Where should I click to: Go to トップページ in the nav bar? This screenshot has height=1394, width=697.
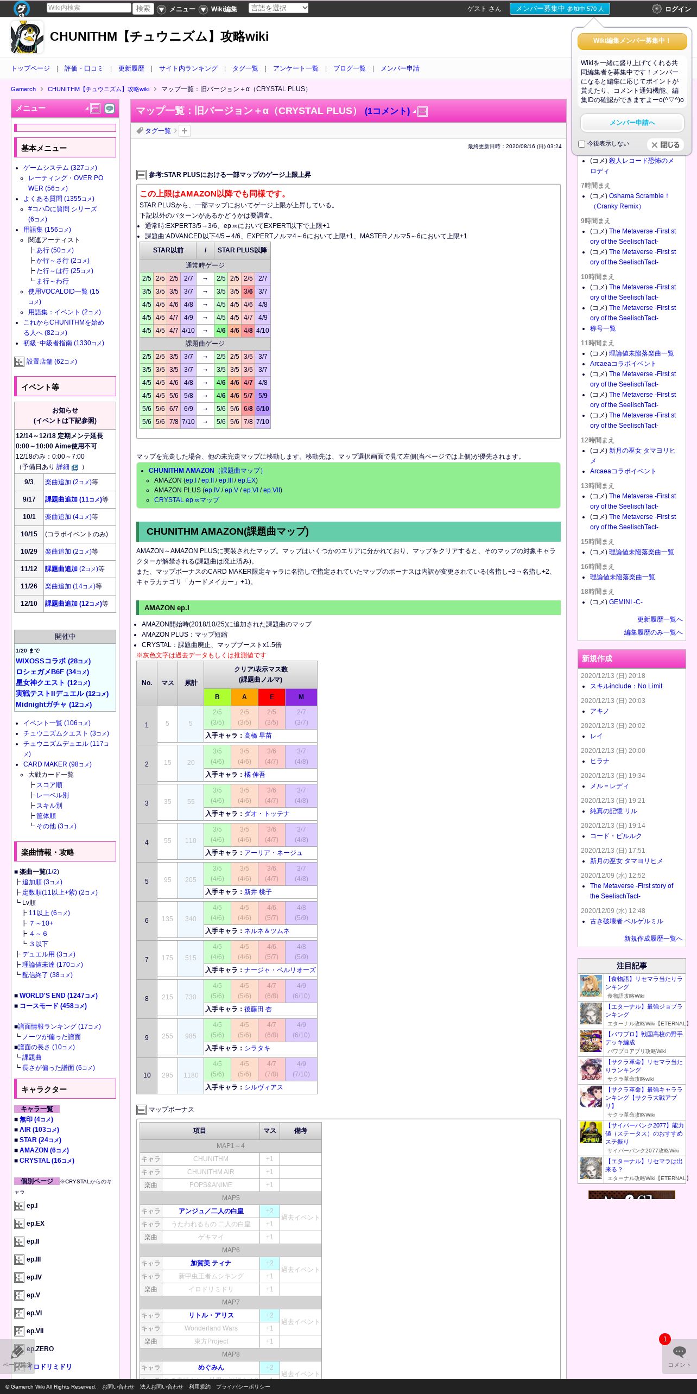coord(30,68)
